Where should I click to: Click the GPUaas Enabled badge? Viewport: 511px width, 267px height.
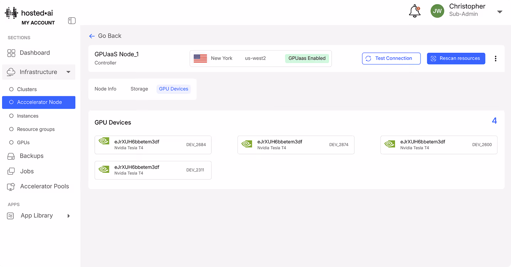(x=307, y=58)
